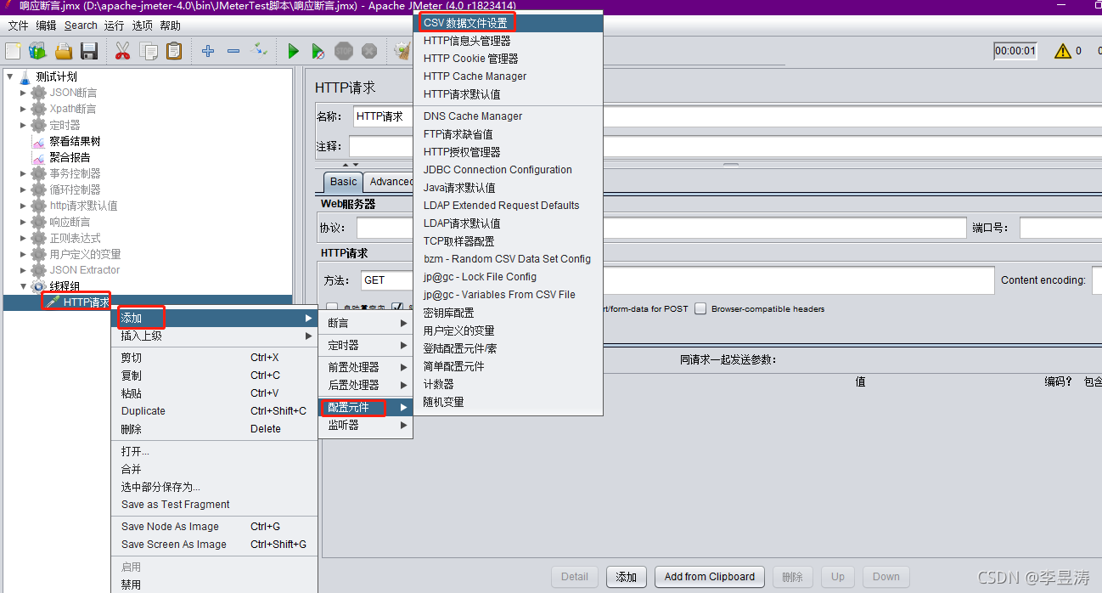Click the 00:00:01 elapsed time field
This screenshot has width=1102, height=593.
1015,51
